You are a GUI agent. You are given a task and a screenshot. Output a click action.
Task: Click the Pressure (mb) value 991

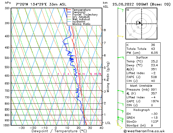[154, 89]
